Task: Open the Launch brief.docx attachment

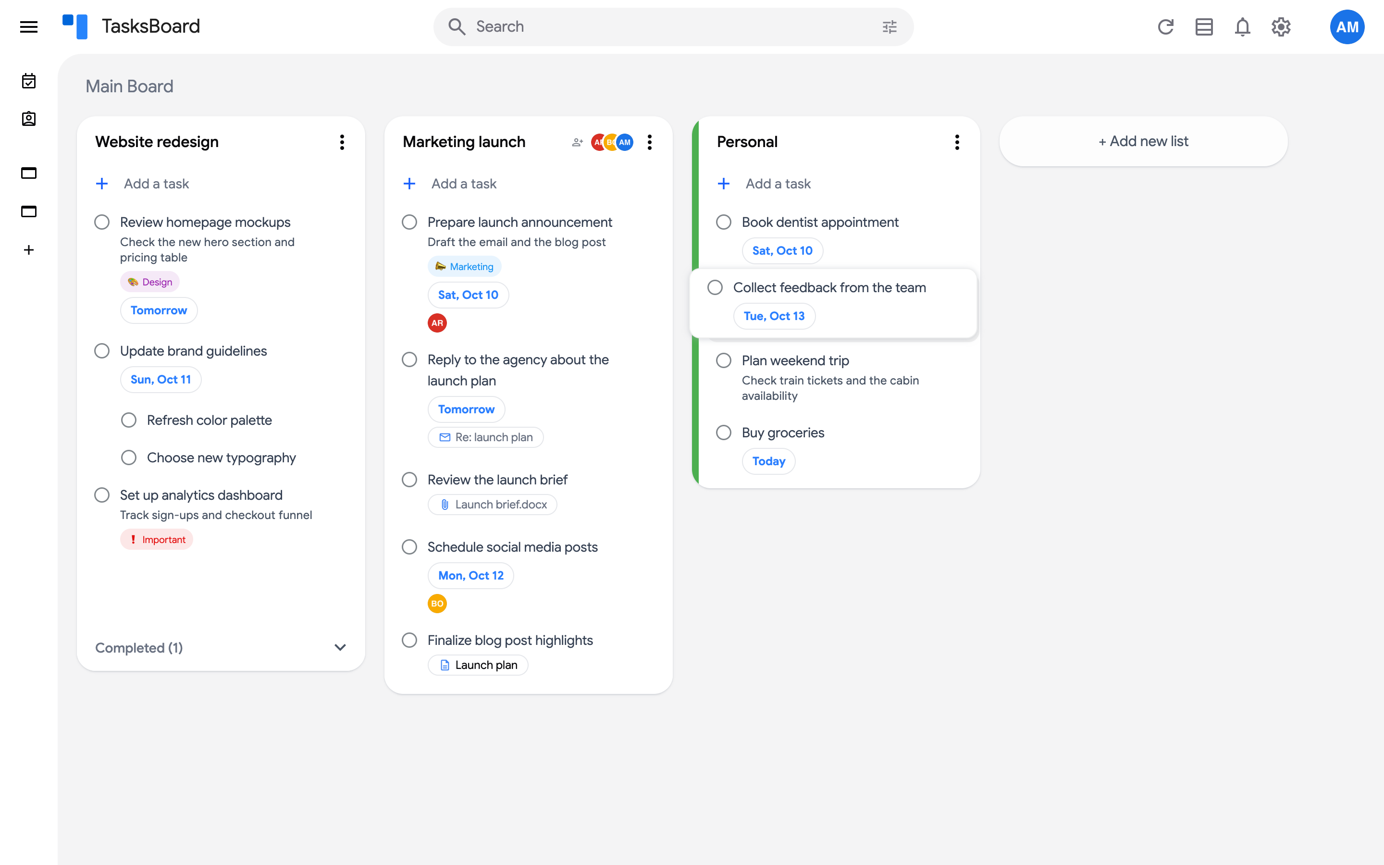Action: [x=493, y=505]
